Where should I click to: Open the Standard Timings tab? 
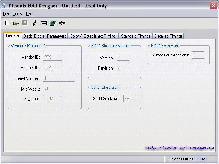(136, 36)
